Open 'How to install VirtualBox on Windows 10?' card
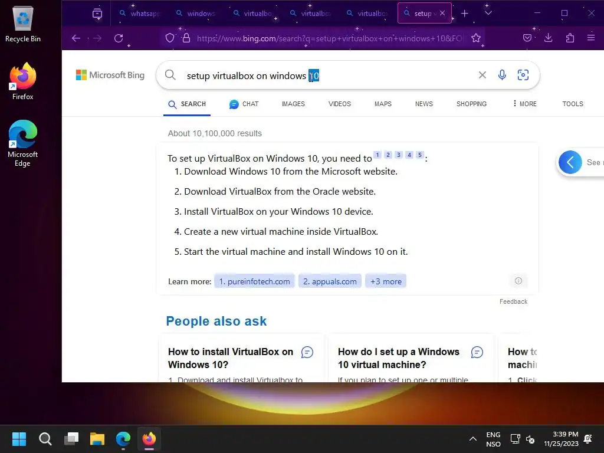Viewport: 604px width, 453px height. coord(231,358)
